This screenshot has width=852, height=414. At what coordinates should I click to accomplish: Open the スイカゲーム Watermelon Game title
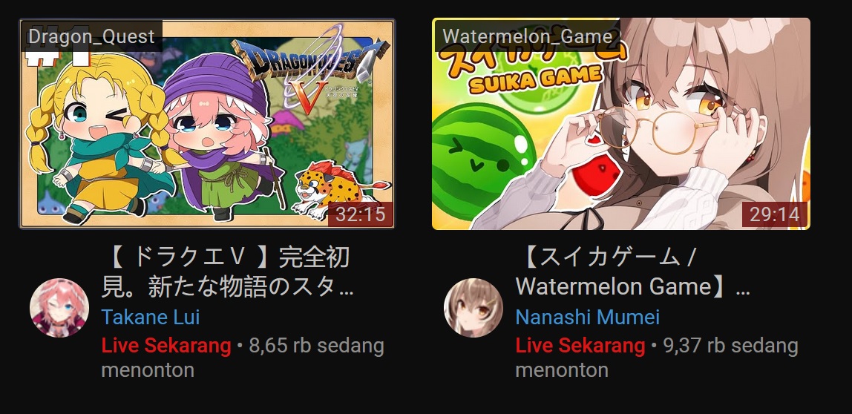coord(633,272)
